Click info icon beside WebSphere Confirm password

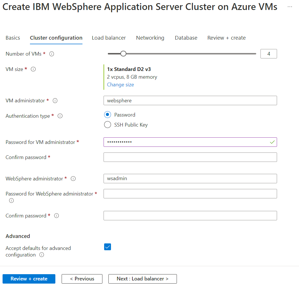(56, 215)
